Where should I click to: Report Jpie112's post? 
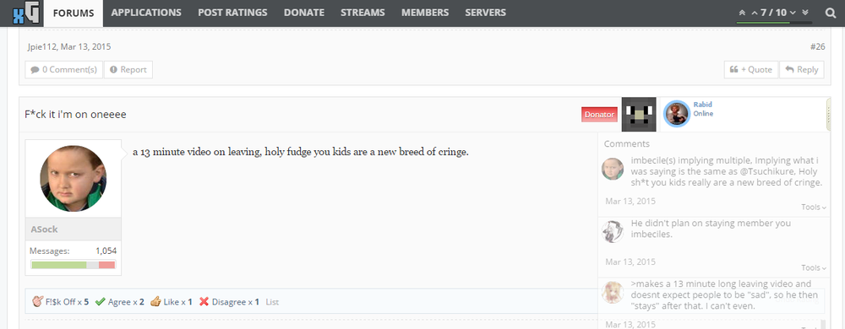click(x=128, y=69)
